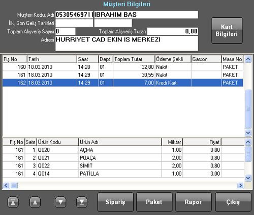Click horizontal scroll right arrow

click(240, 186)
